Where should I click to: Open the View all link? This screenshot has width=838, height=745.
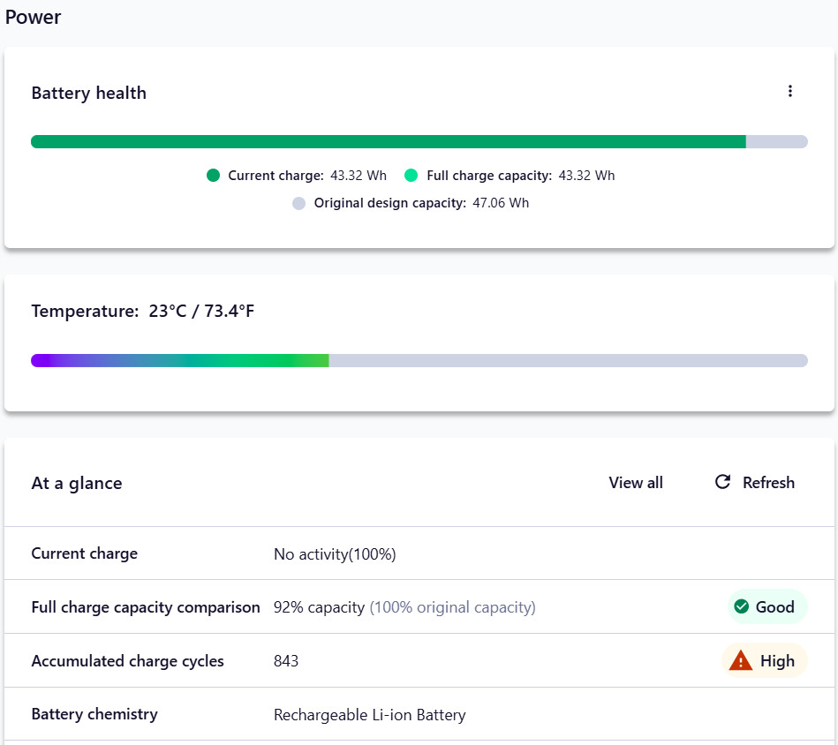coord(636,482)
